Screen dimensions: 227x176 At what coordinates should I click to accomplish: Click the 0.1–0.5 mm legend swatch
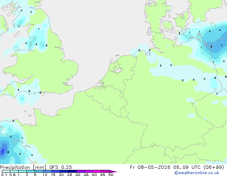click(x=6, y=171)
